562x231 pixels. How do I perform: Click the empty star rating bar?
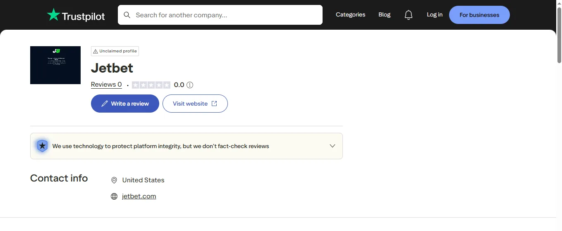point(151,85)
